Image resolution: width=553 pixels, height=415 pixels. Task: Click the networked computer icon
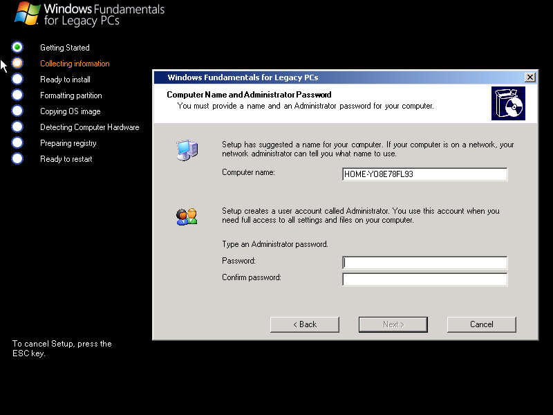[x=187, y=149]
